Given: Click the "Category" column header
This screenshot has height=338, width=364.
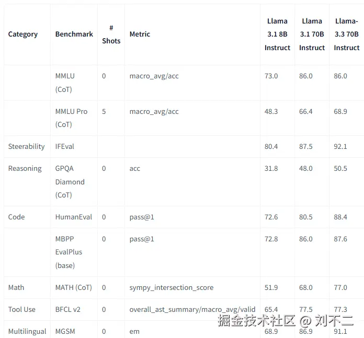Looking at the screenshot, I should tap(23, 34).
